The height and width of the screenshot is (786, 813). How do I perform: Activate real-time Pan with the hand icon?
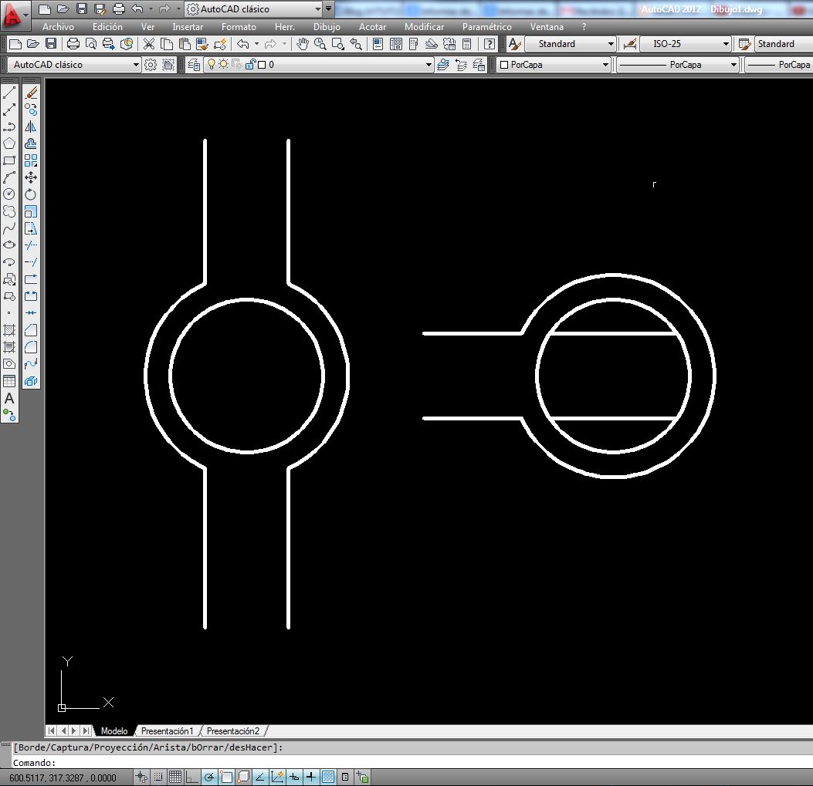pyautogui.click(x=302, y=44)
